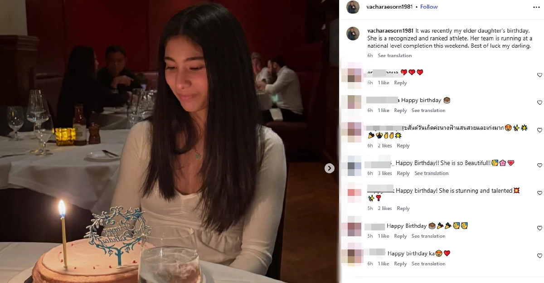Click the birthday photo of the girl

click(x=170, y=141)
